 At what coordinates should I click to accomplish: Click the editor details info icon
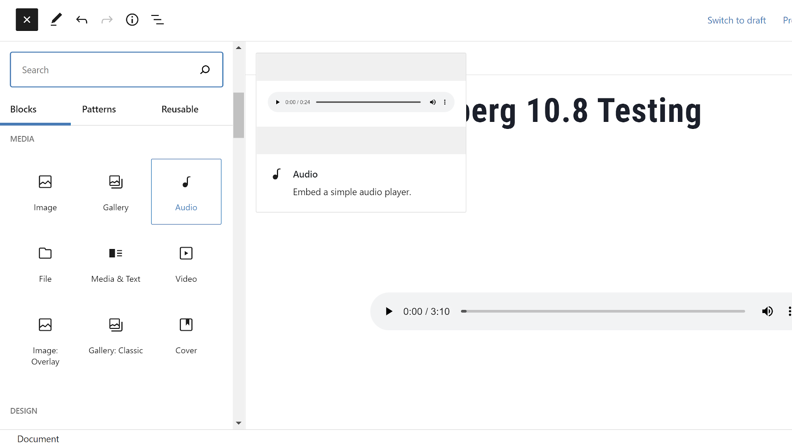coord(132,19)
